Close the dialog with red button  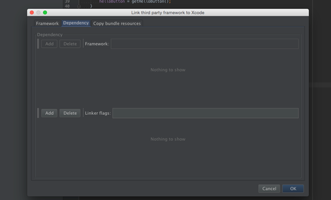(x=32, y=12)
